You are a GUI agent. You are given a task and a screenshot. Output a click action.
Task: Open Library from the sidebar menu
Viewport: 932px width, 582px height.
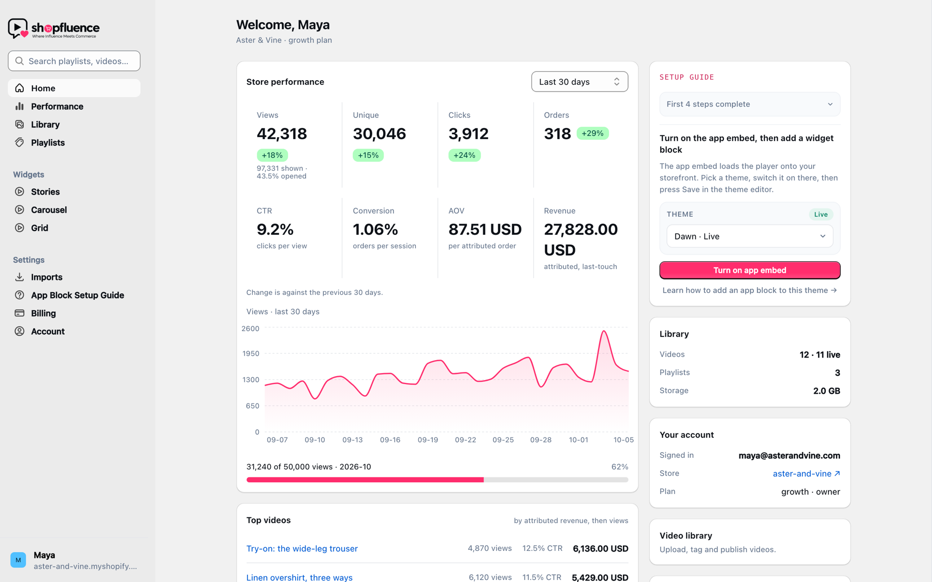pos(74,124)
